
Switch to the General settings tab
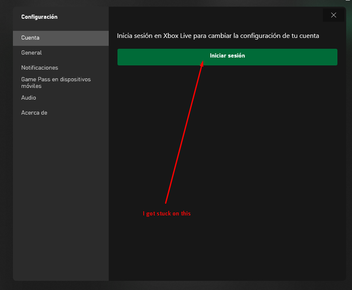click(61, 53)
